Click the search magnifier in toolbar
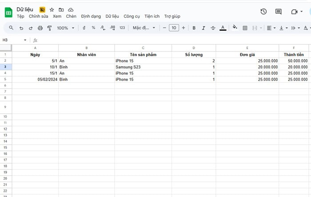 [11, 28]
